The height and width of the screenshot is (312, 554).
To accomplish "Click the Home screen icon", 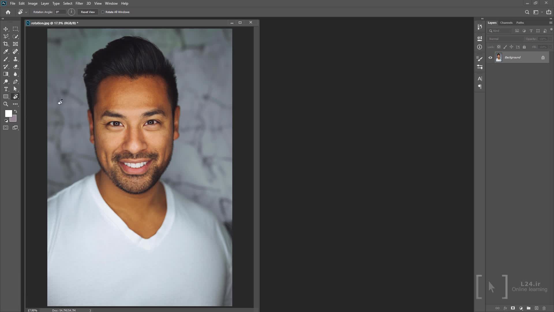I will (x=8, y=12).
